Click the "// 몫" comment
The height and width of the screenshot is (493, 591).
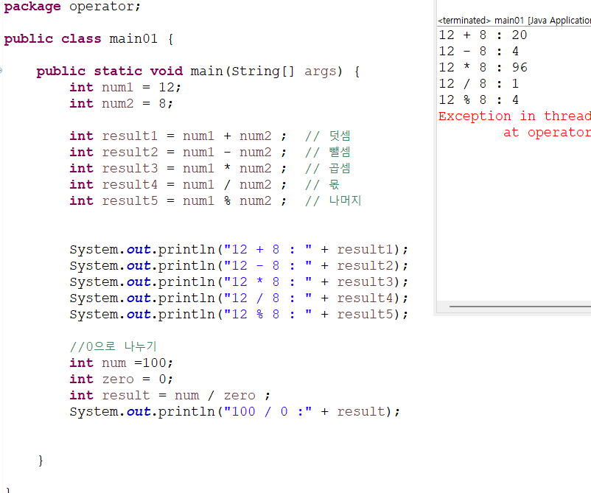[322, 185]
